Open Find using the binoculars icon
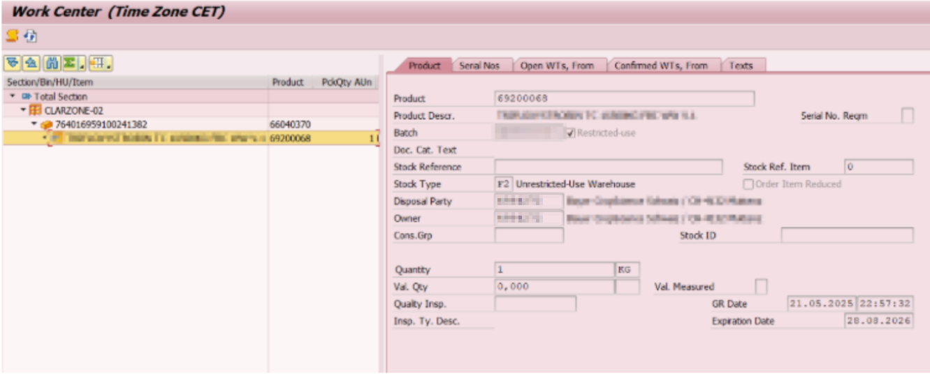This screenshot has width=930, height=374. pyautogui.click(x=51, y=64)
